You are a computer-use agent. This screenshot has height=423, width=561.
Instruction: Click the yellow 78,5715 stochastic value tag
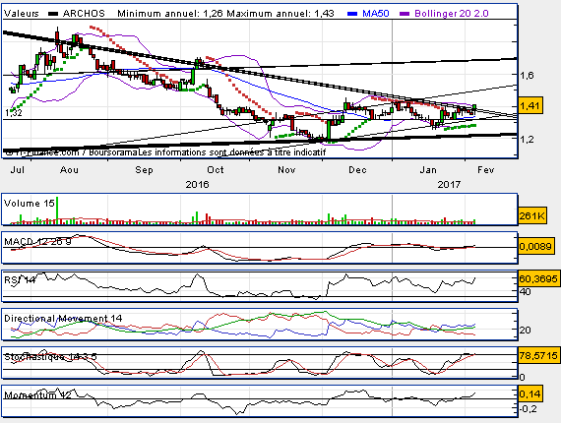[538, 355]
